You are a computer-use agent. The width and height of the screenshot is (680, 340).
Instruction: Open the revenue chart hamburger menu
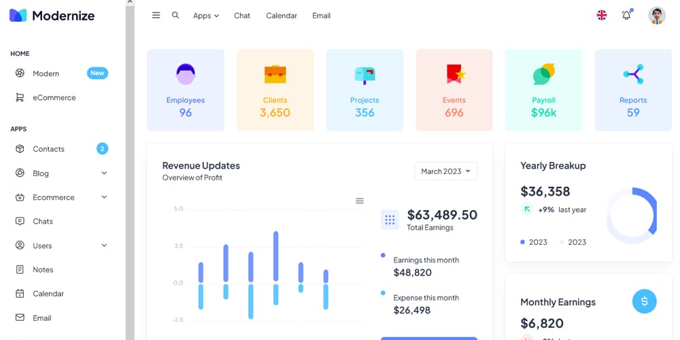tap(360, 201)
